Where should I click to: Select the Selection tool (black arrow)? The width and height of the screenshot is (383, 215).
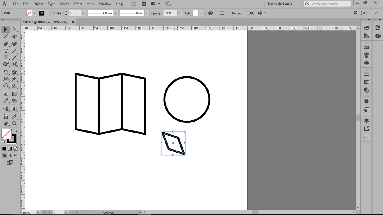tap(6, 29)
